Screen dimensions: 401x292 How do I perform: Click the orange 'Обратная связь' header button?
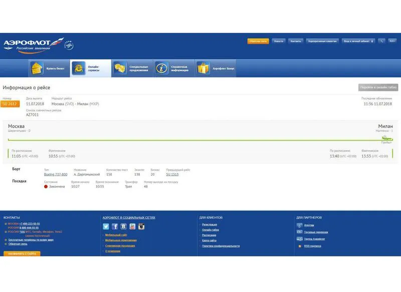(x=258, y=41)
